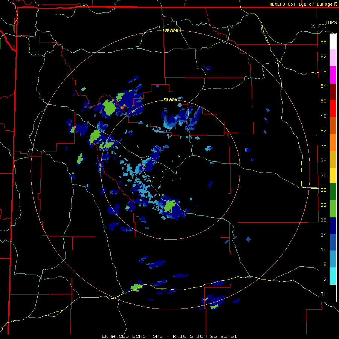The width and height of the screenshot is (339, 339).
Task: Select the 34 legend value
Action: (324, 160)
